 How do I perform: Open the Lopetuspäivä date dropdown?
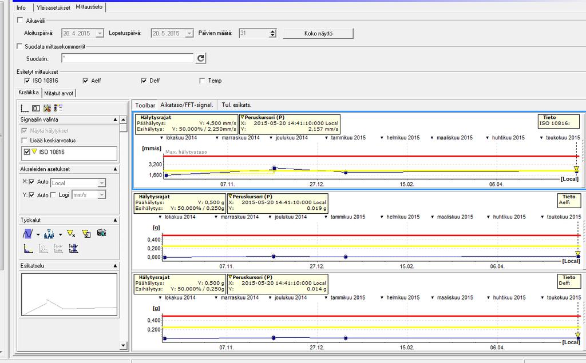[189, 33]
